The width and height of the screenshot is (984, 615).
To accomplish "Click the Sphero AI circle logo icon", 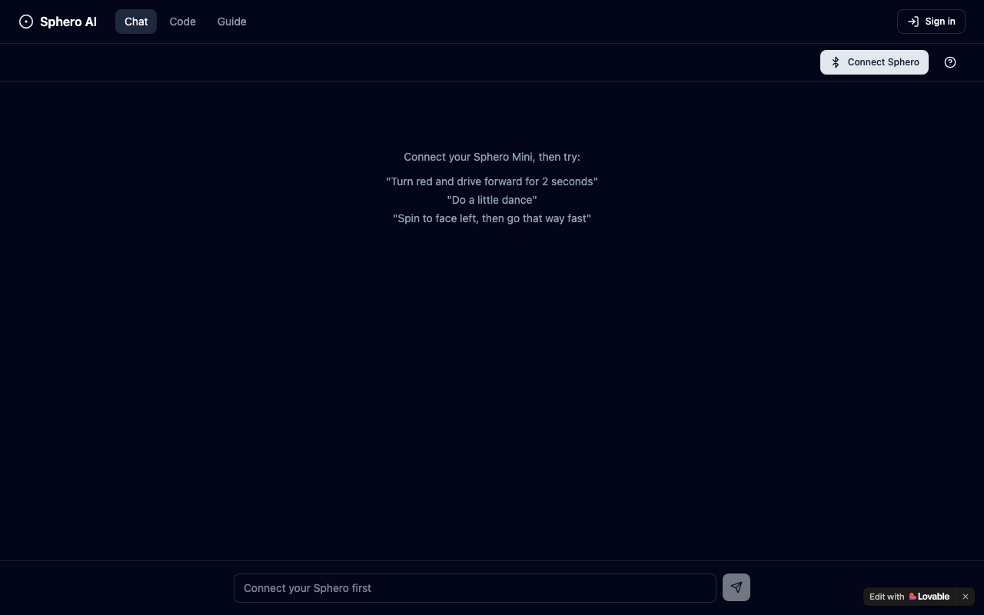I will [x=26, y=22].
